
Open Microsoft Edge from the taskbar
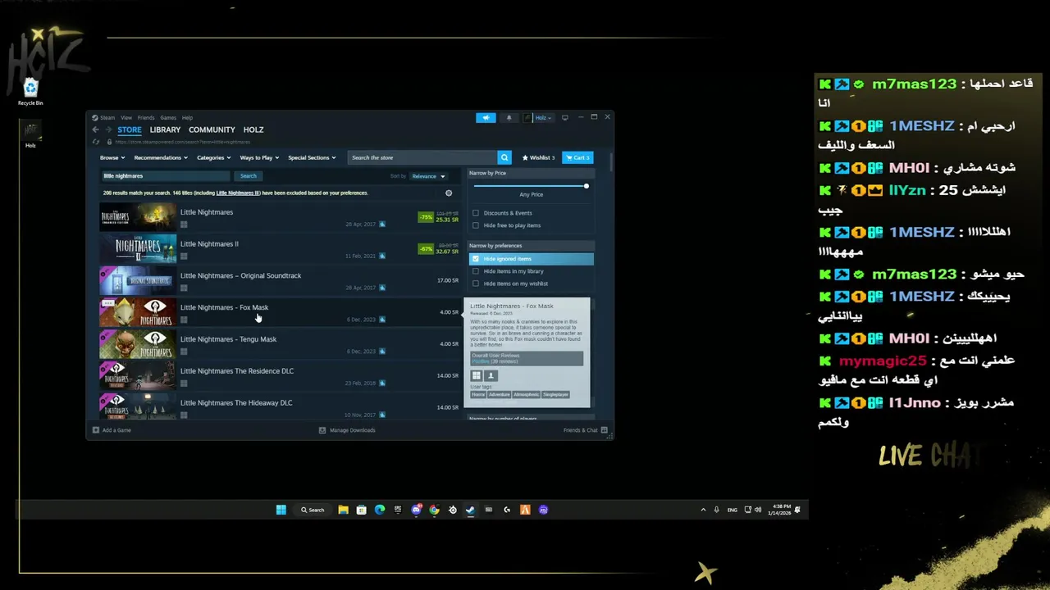point(379,510)
